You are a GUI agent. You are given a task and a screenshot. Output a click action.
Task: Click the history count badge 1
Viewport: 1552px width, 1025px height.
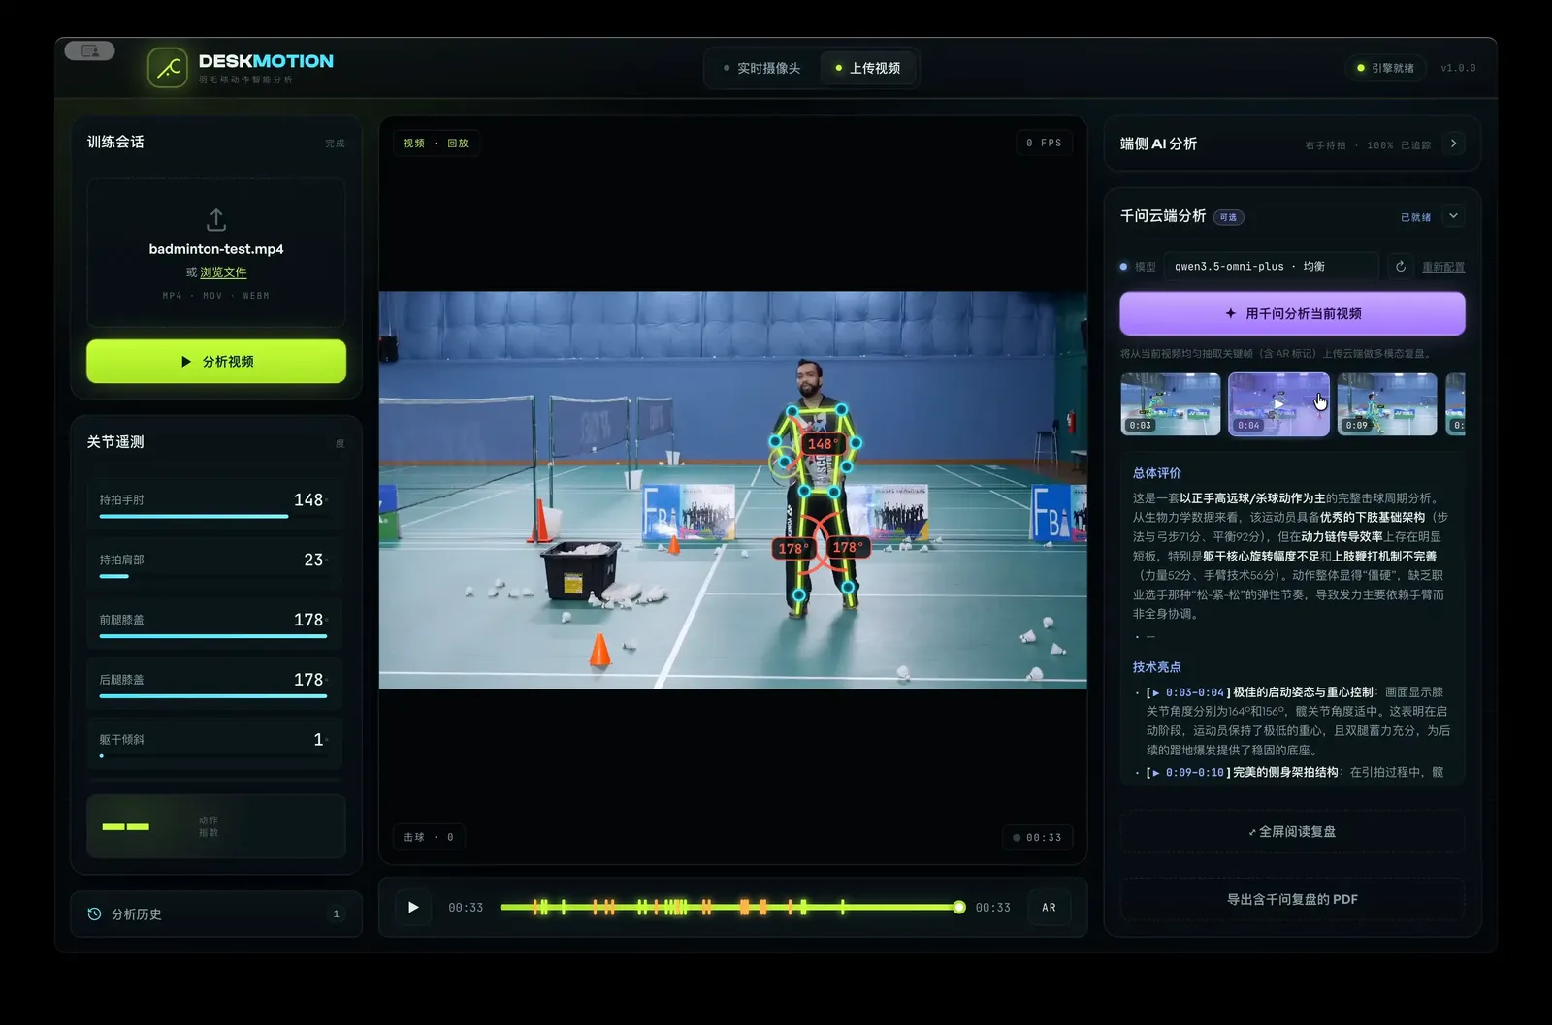[336, 913]
